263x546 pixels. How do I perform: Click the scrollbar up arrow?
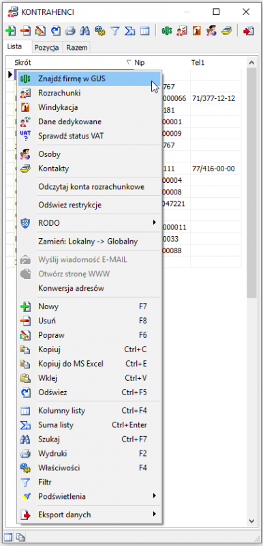252,63
